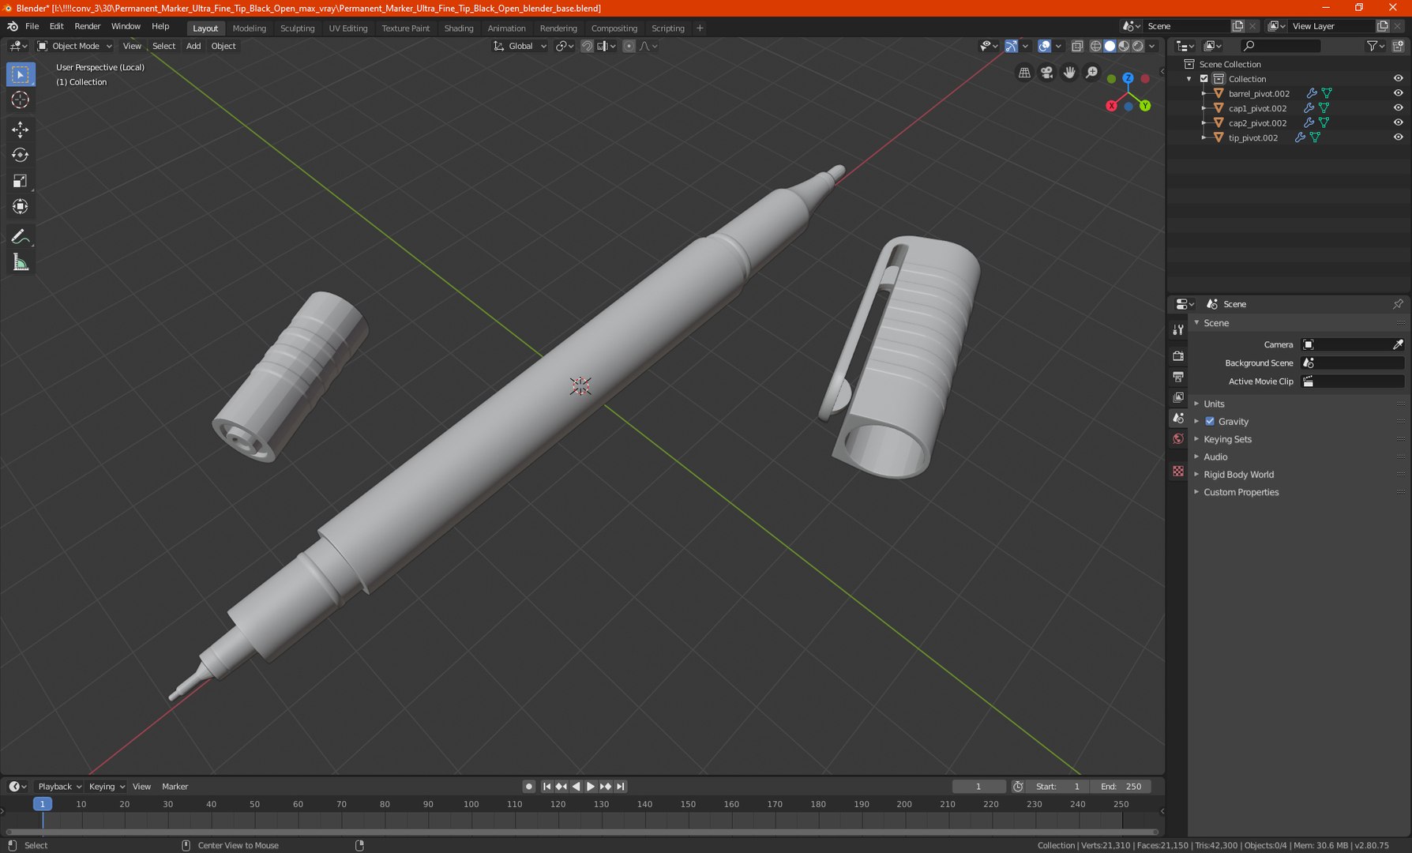Open the Keying dropdown in timeline
The width and height of the screenshot is (1412, 853).
[x=107, y=787]
